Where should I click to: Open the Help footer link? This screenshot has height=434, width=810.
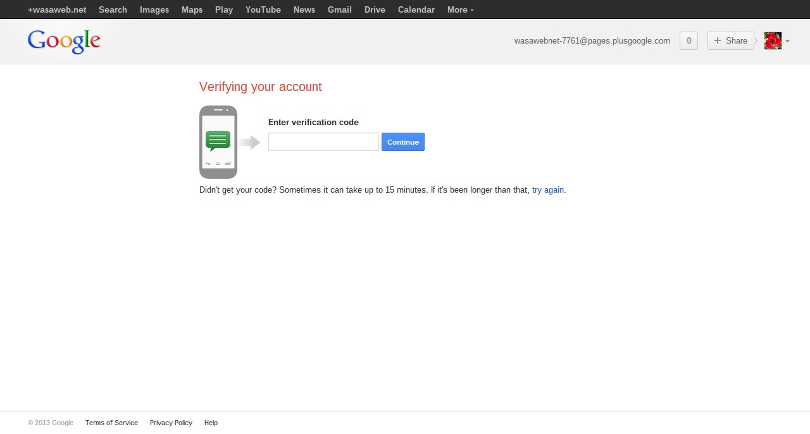211,423
